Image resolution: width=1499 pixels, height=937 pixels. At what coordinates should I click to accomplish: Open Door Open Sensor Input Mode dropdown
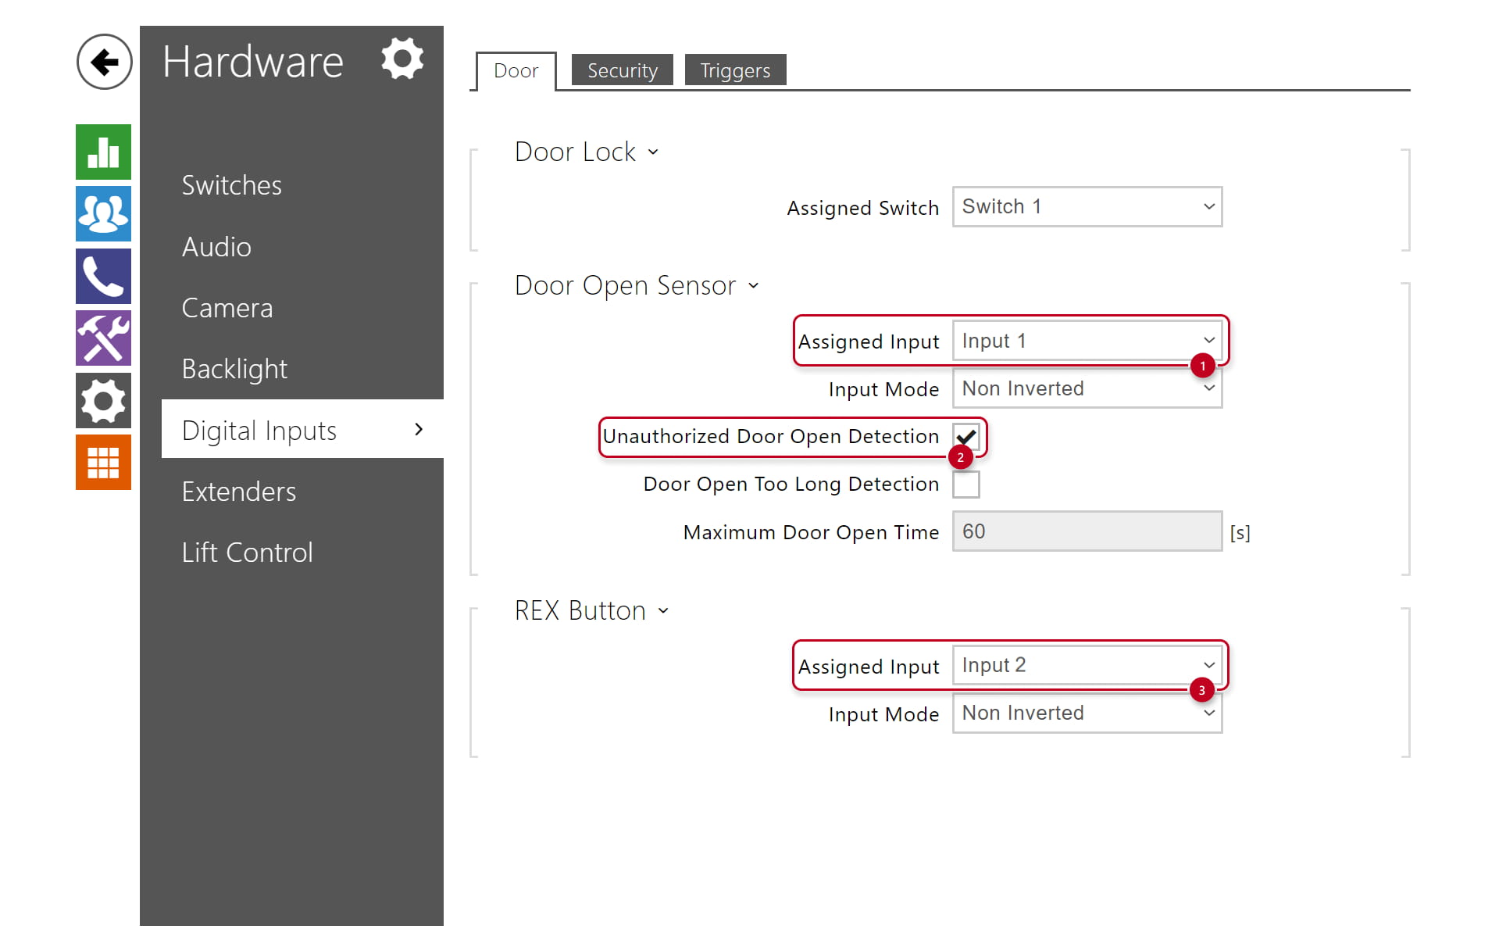coord(1087,388)
